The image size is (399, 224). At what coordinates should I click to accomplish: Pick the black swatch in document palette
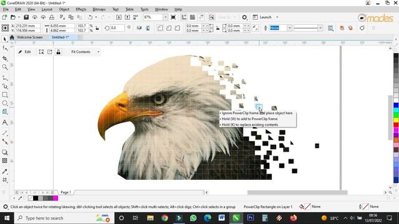(x=36, y=198)
